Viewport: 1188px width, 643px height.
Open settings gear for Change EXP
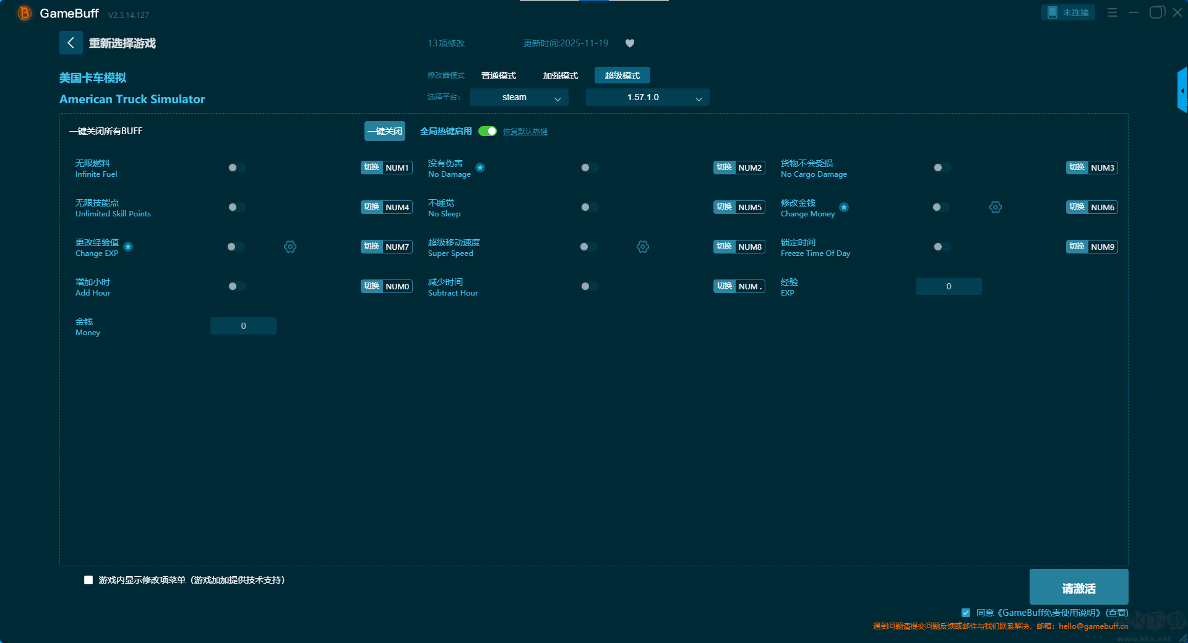click(x=290, y=247)
